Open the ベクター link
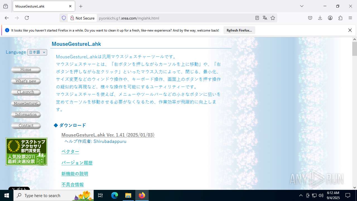 pos(70,152)
